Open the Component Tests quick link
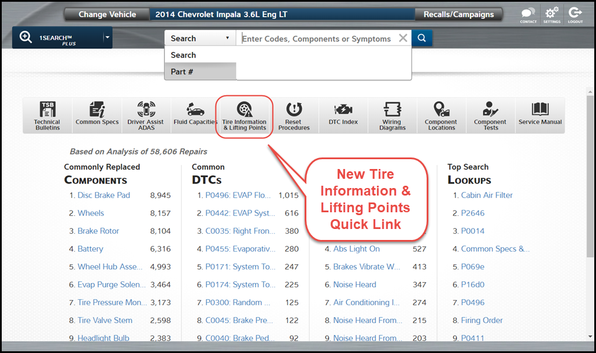 (490, 115)
